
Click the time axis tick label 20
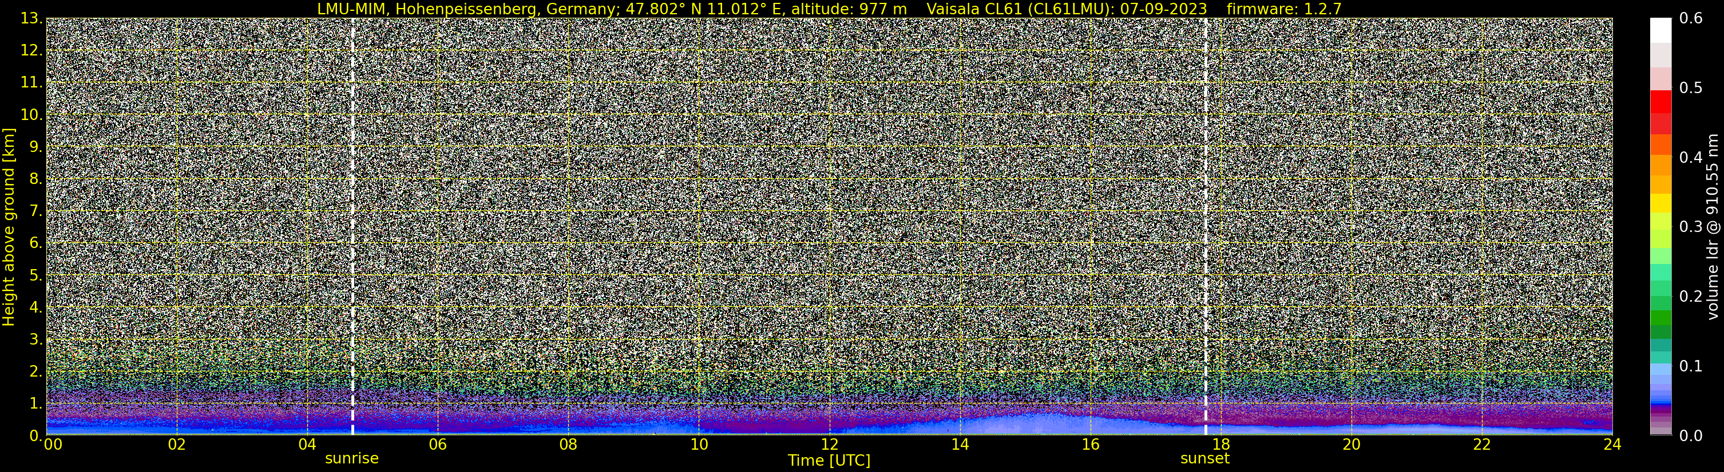(1352, 445)
